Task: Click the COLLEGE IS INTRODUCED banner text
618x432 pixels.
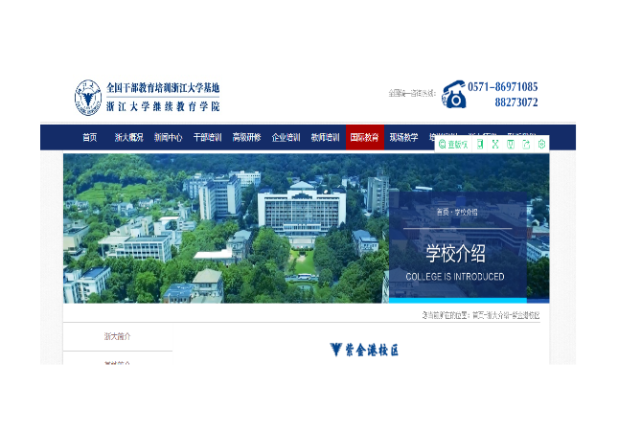Action: point(455,277)
